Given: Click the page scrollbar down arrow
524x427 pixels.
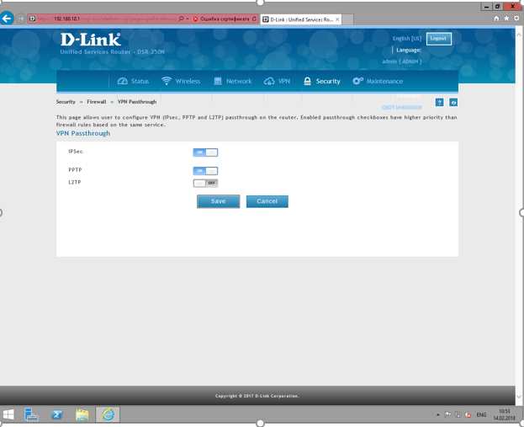Looking at the screenshot, I should pyautogui.click(x=519, y=397).
